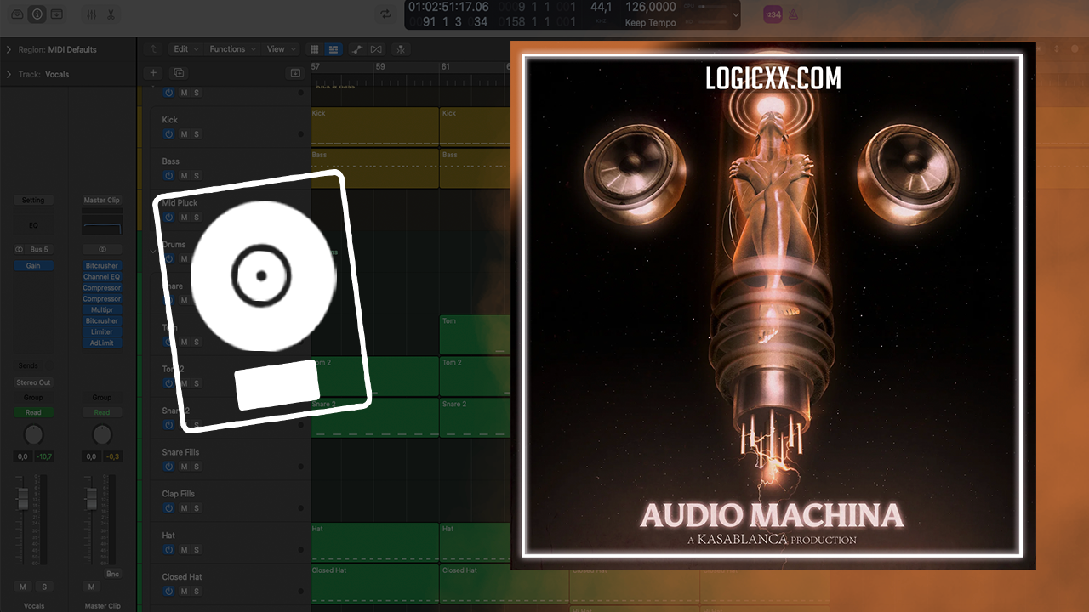Image resolution: width=1089 pixels, height=612 pixels.
Task: Open the View menu
Action: point(281,49)
